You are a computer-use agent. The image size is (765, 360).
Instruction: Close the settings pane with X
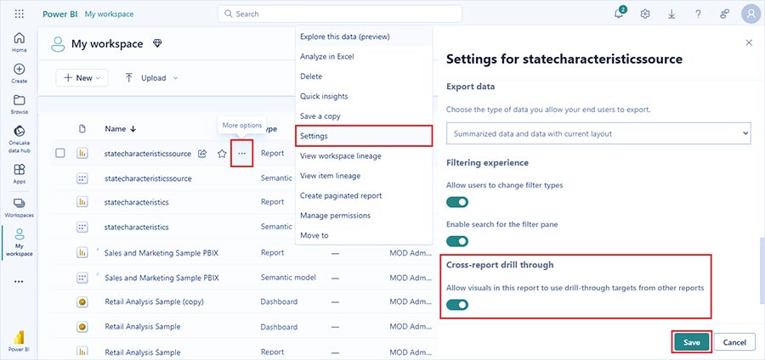[749, 42]
